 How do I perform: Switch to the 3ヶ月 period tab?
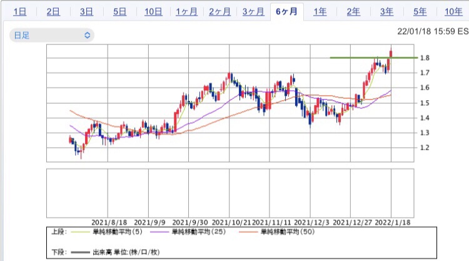coord(253,12)
